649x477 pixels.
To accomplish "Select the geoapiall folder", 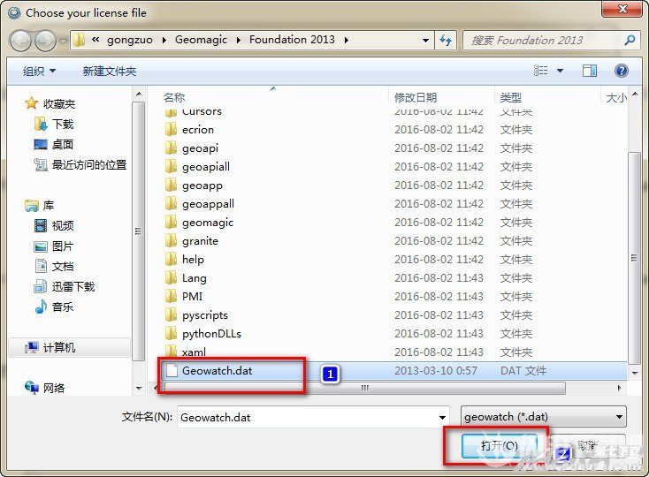I will [x=206, y=167].
